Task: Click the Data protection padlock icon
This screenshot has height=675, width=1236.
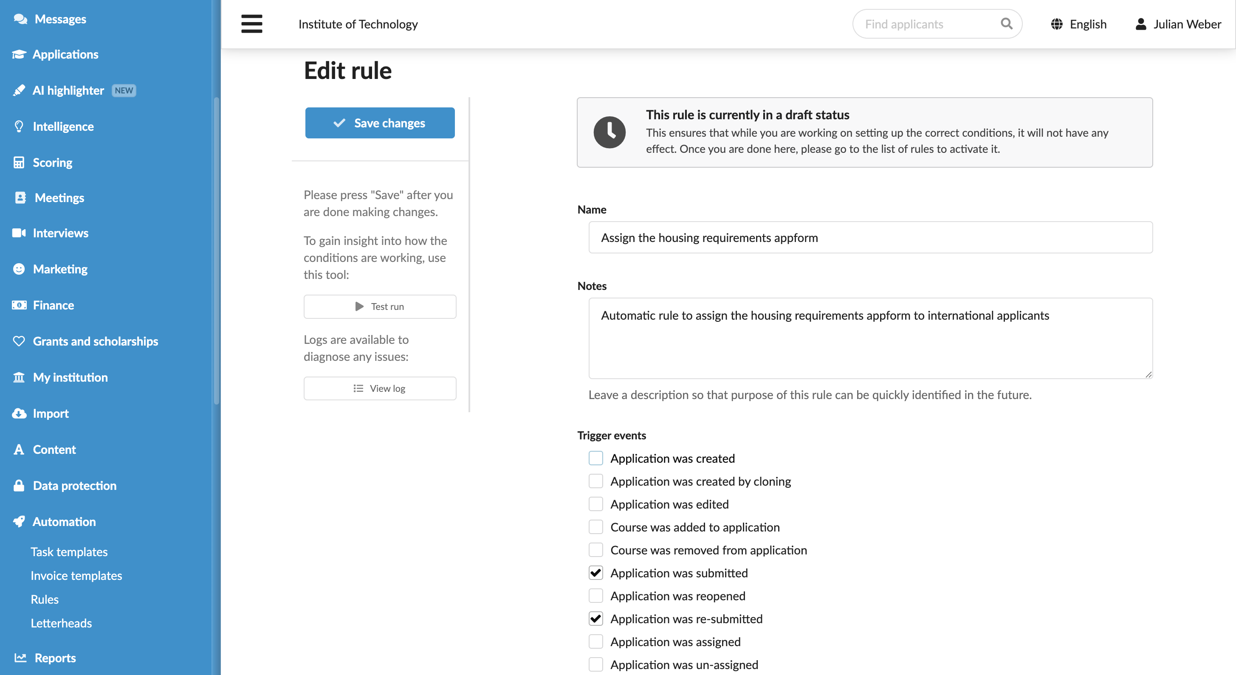Action: point(19,485)
